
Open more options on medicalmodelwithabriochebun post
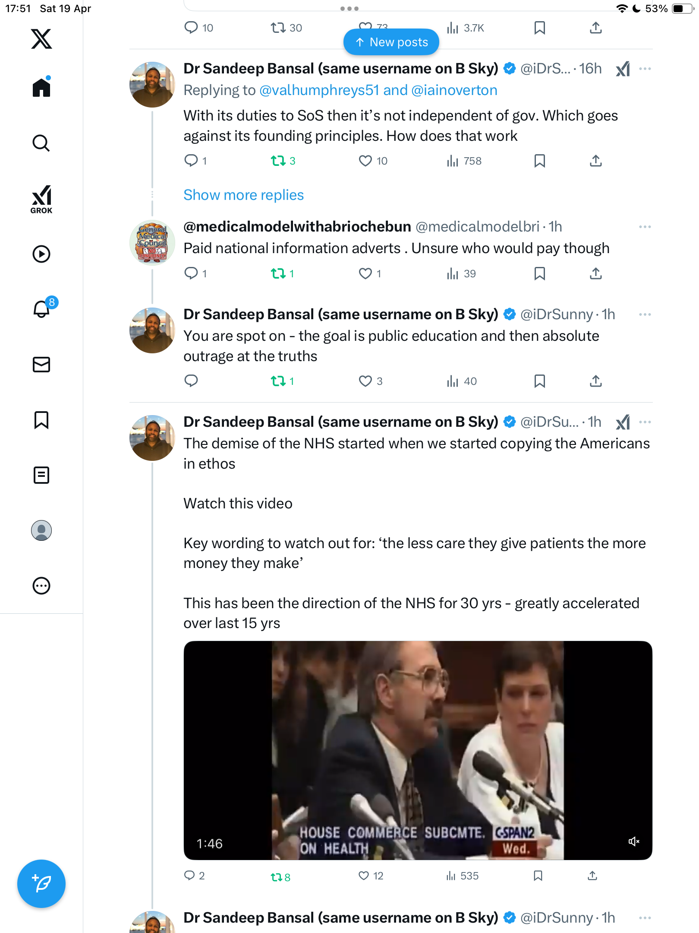645,227
